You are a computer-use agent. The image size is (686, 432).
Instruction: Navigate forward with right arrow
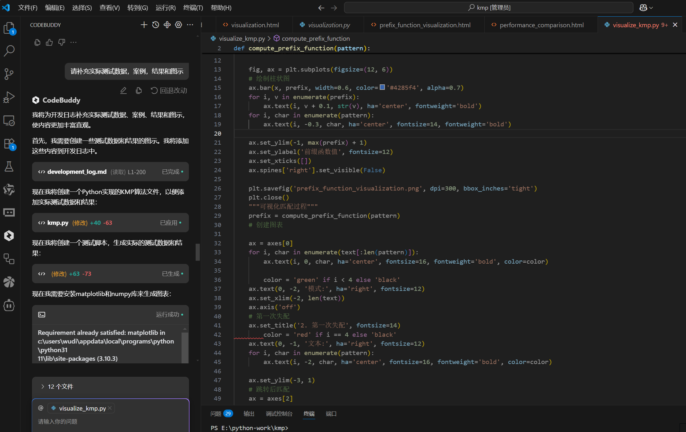pyautogui.click(x=334, y=8)
